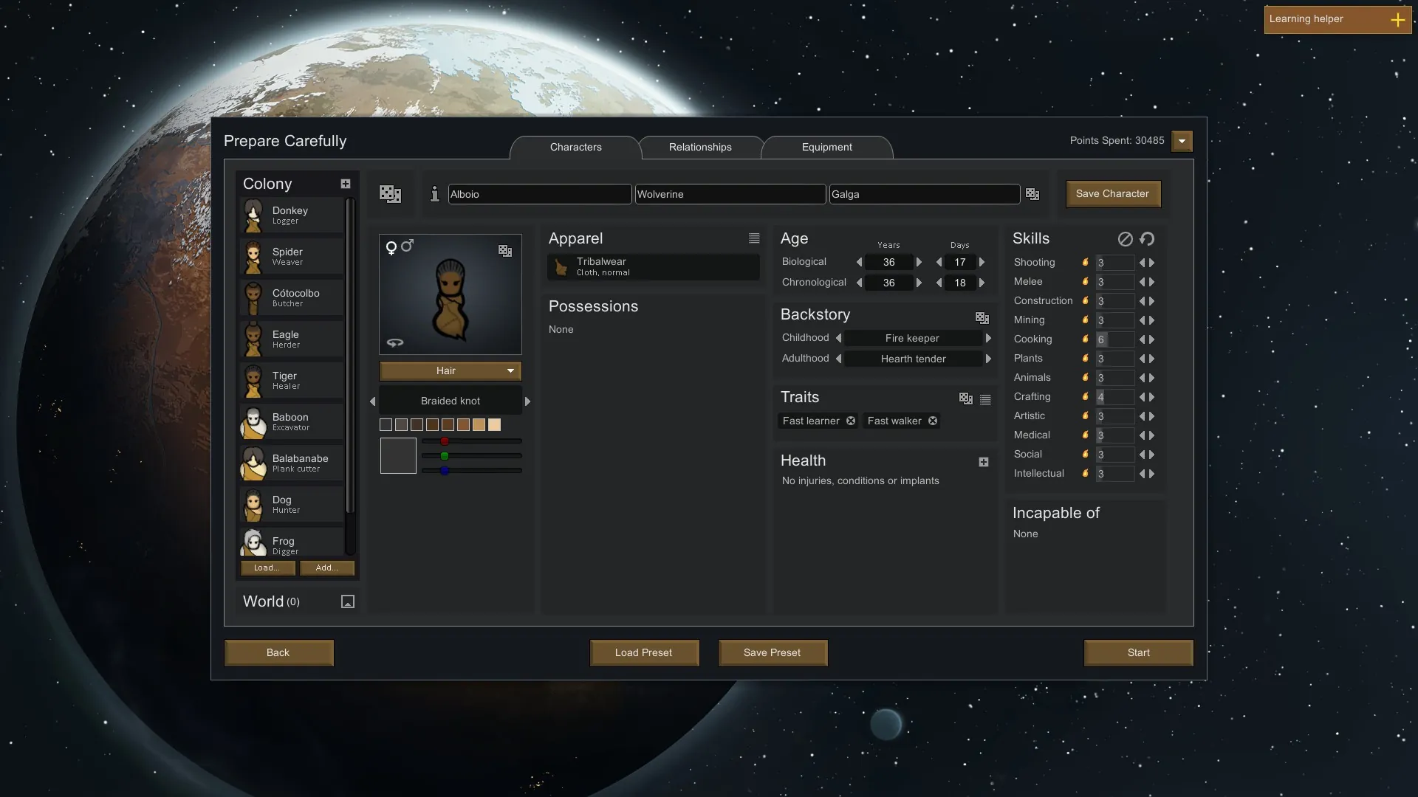Randomize name using dice next to Galga

click(x=1032, y=194)
